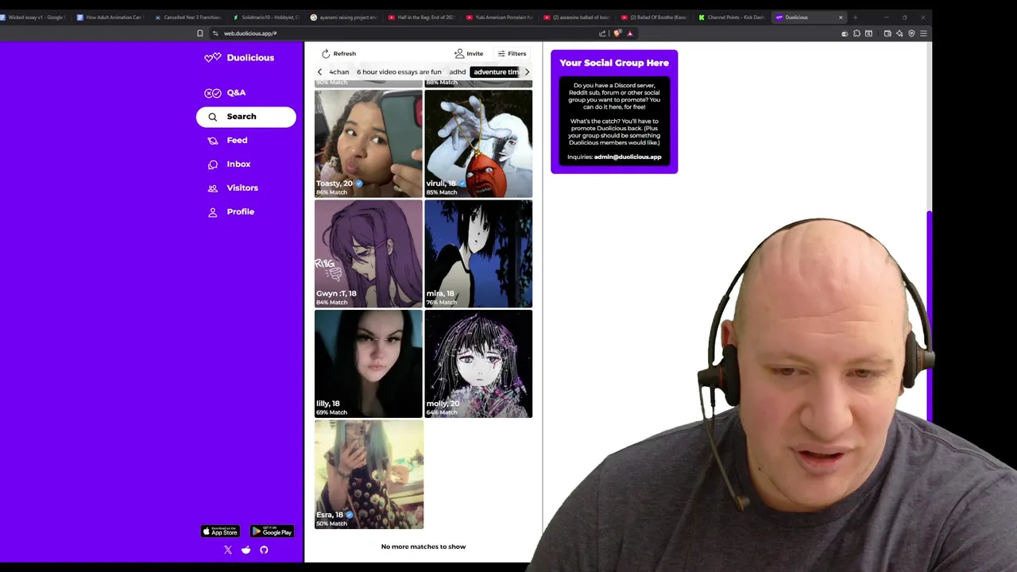1017x572 pixels.
Task: Click 'No more matches to show' text
Action: (x=423, y=547)
